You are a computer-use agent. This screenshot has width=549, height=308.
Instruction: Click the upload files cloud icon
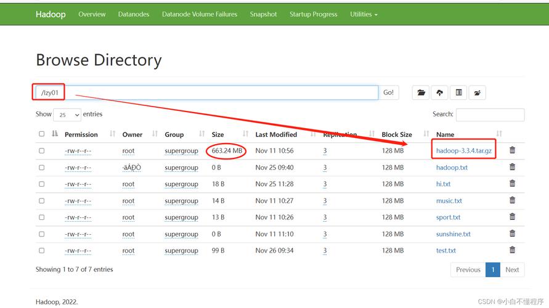[x=439, y=92]
